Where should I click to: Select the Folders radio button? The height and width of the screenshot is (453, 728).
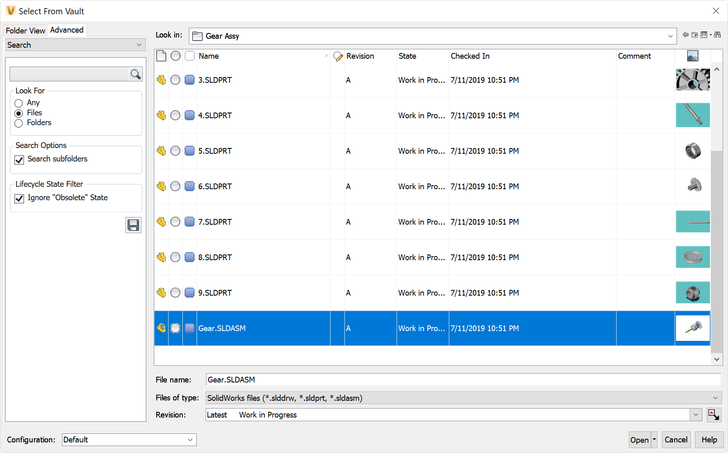point(18,123)
